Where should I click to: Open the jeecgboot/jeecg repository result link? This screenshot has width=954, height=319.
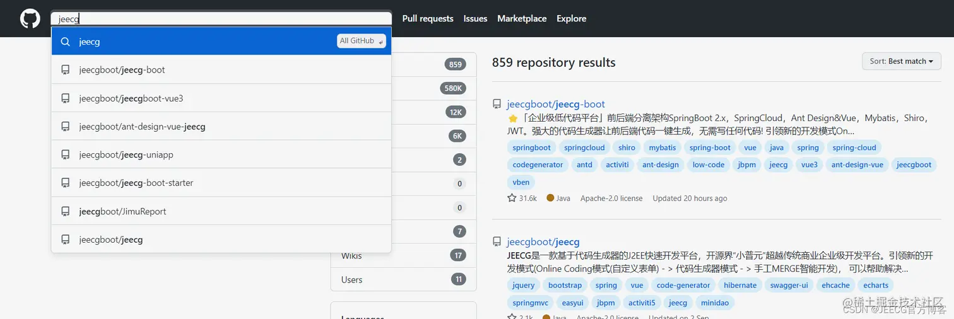pos(543,241)
